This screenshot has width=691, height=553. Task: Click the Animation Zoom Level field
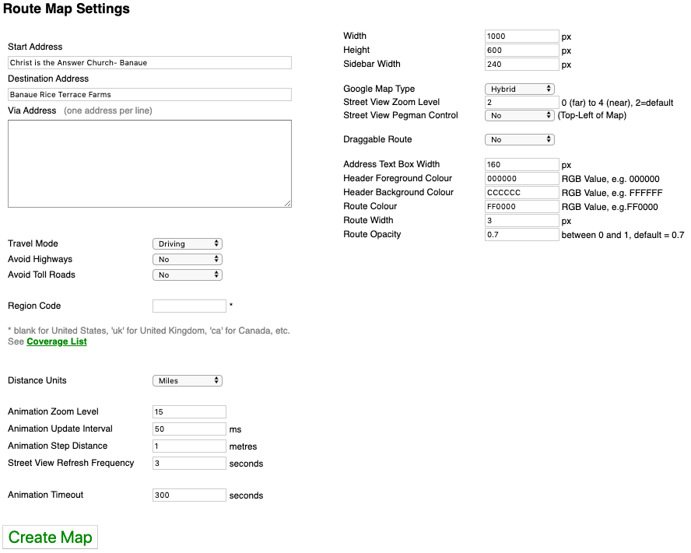tap(189, 411)
